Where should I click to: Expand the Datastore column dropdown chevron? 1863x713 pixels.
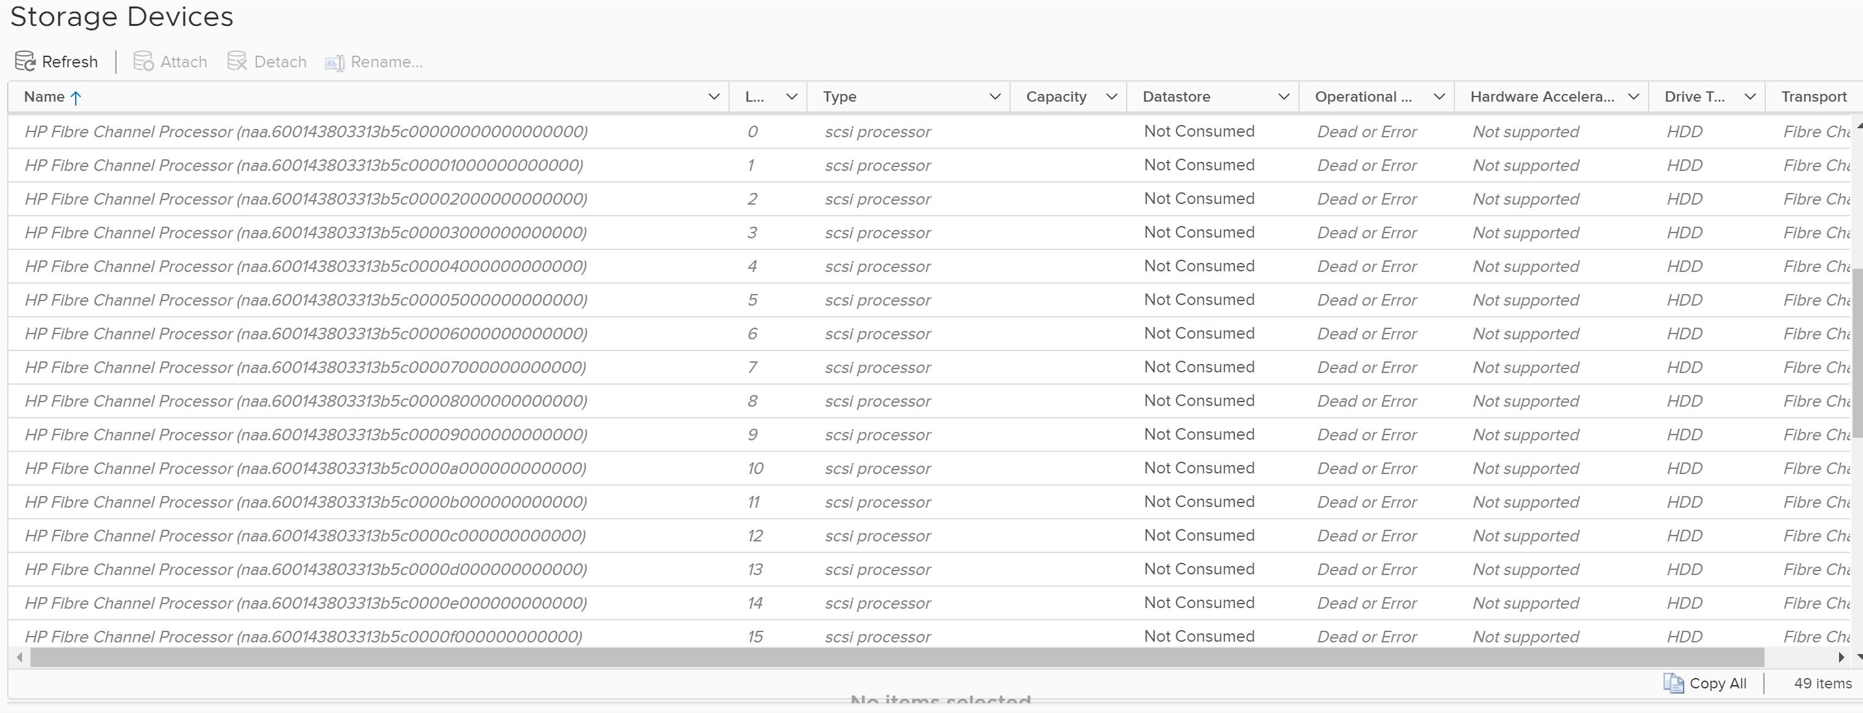coord(1283,97)
